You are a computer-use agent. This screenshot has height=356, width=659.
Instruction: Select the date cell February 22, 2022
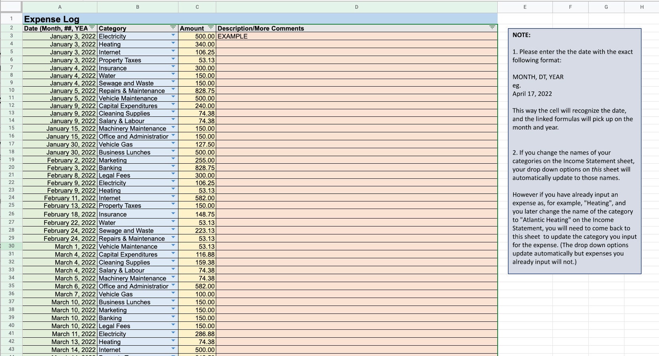60,222
